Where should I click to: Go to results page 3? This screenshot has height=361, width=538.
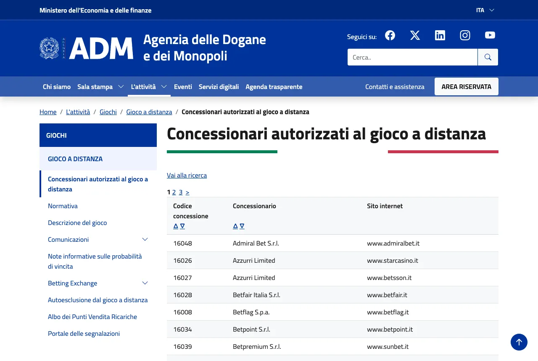tap(181, 192)
